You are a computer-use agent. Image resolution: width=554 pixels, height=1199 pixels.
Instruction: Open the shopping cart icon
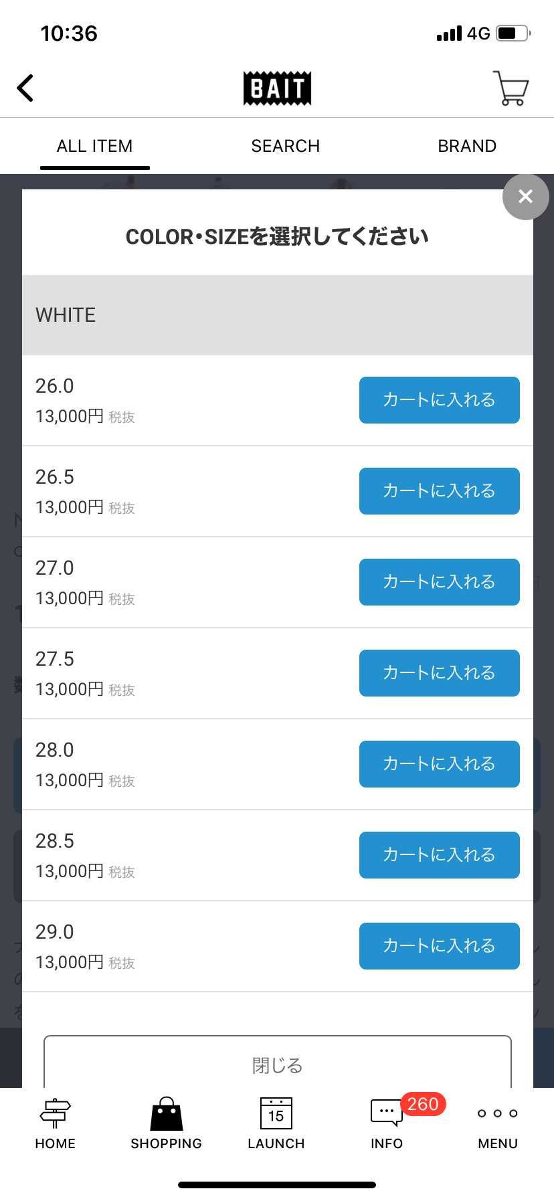511,88
